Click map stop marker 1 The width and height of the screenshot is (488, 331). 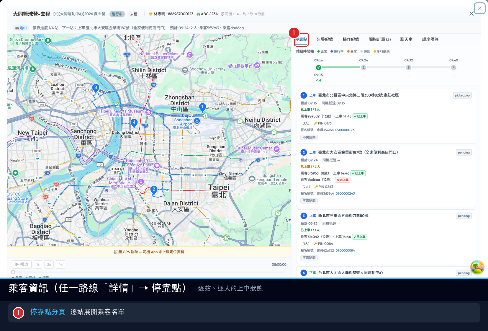click(x=202, y=107)
